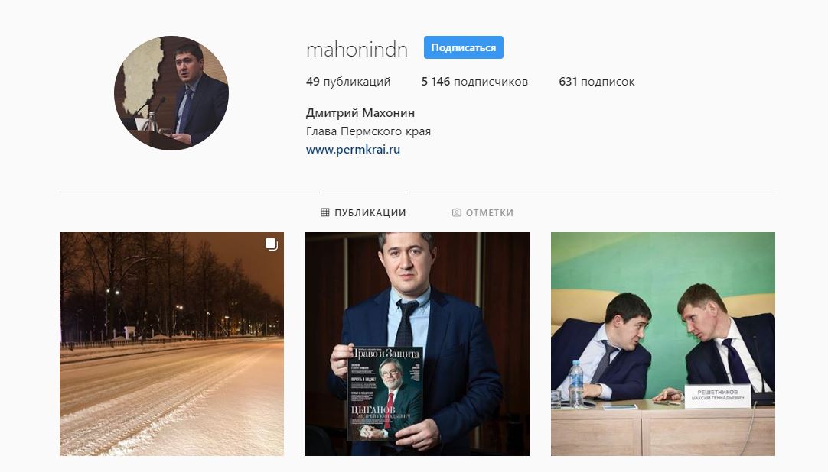Click the Глава Пермского края bio line
The height and width of the screenshot is (472, 828).
pos(368,131)
